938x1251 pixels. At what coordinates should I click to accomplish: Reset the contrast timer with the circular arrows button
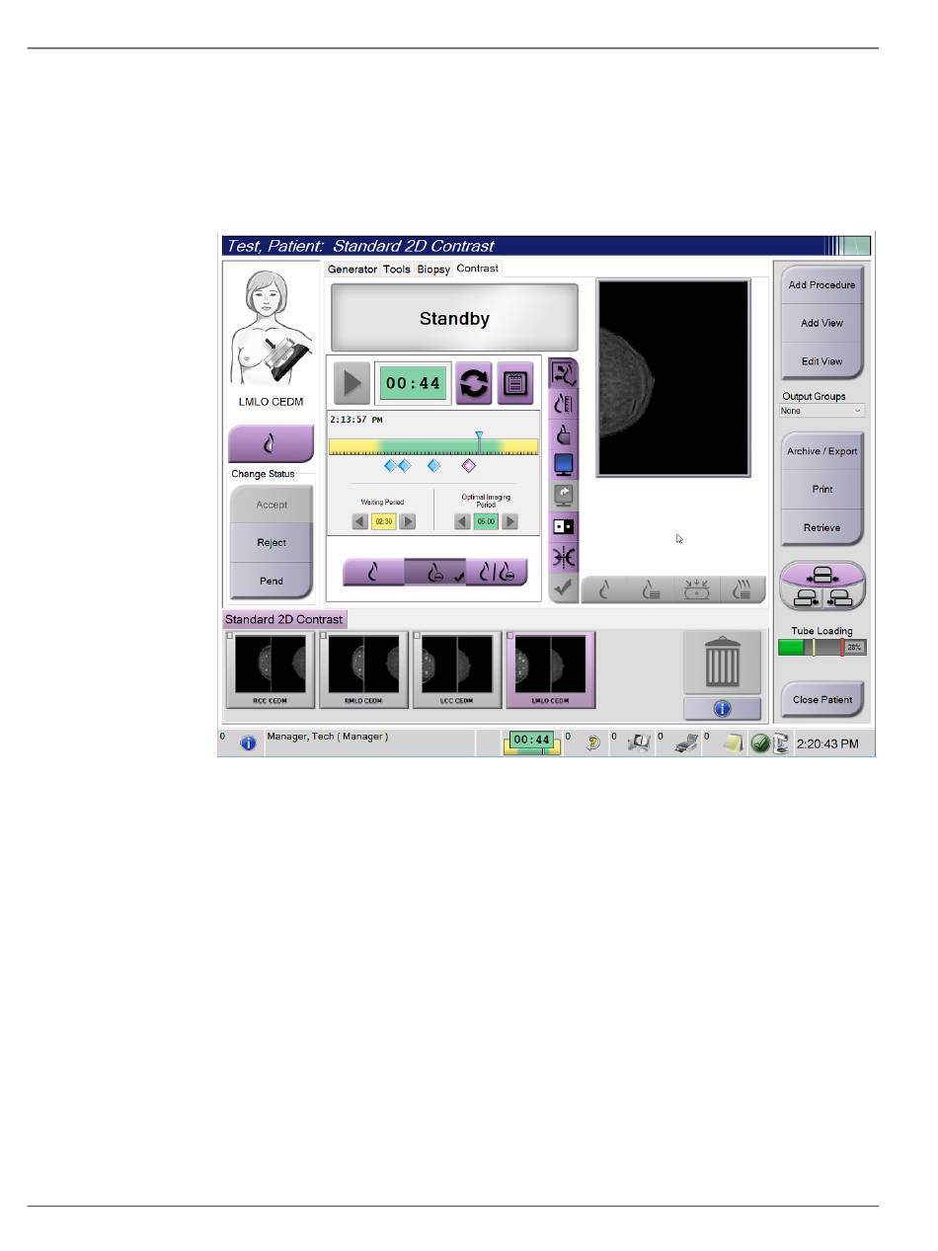tap(474, 383)
